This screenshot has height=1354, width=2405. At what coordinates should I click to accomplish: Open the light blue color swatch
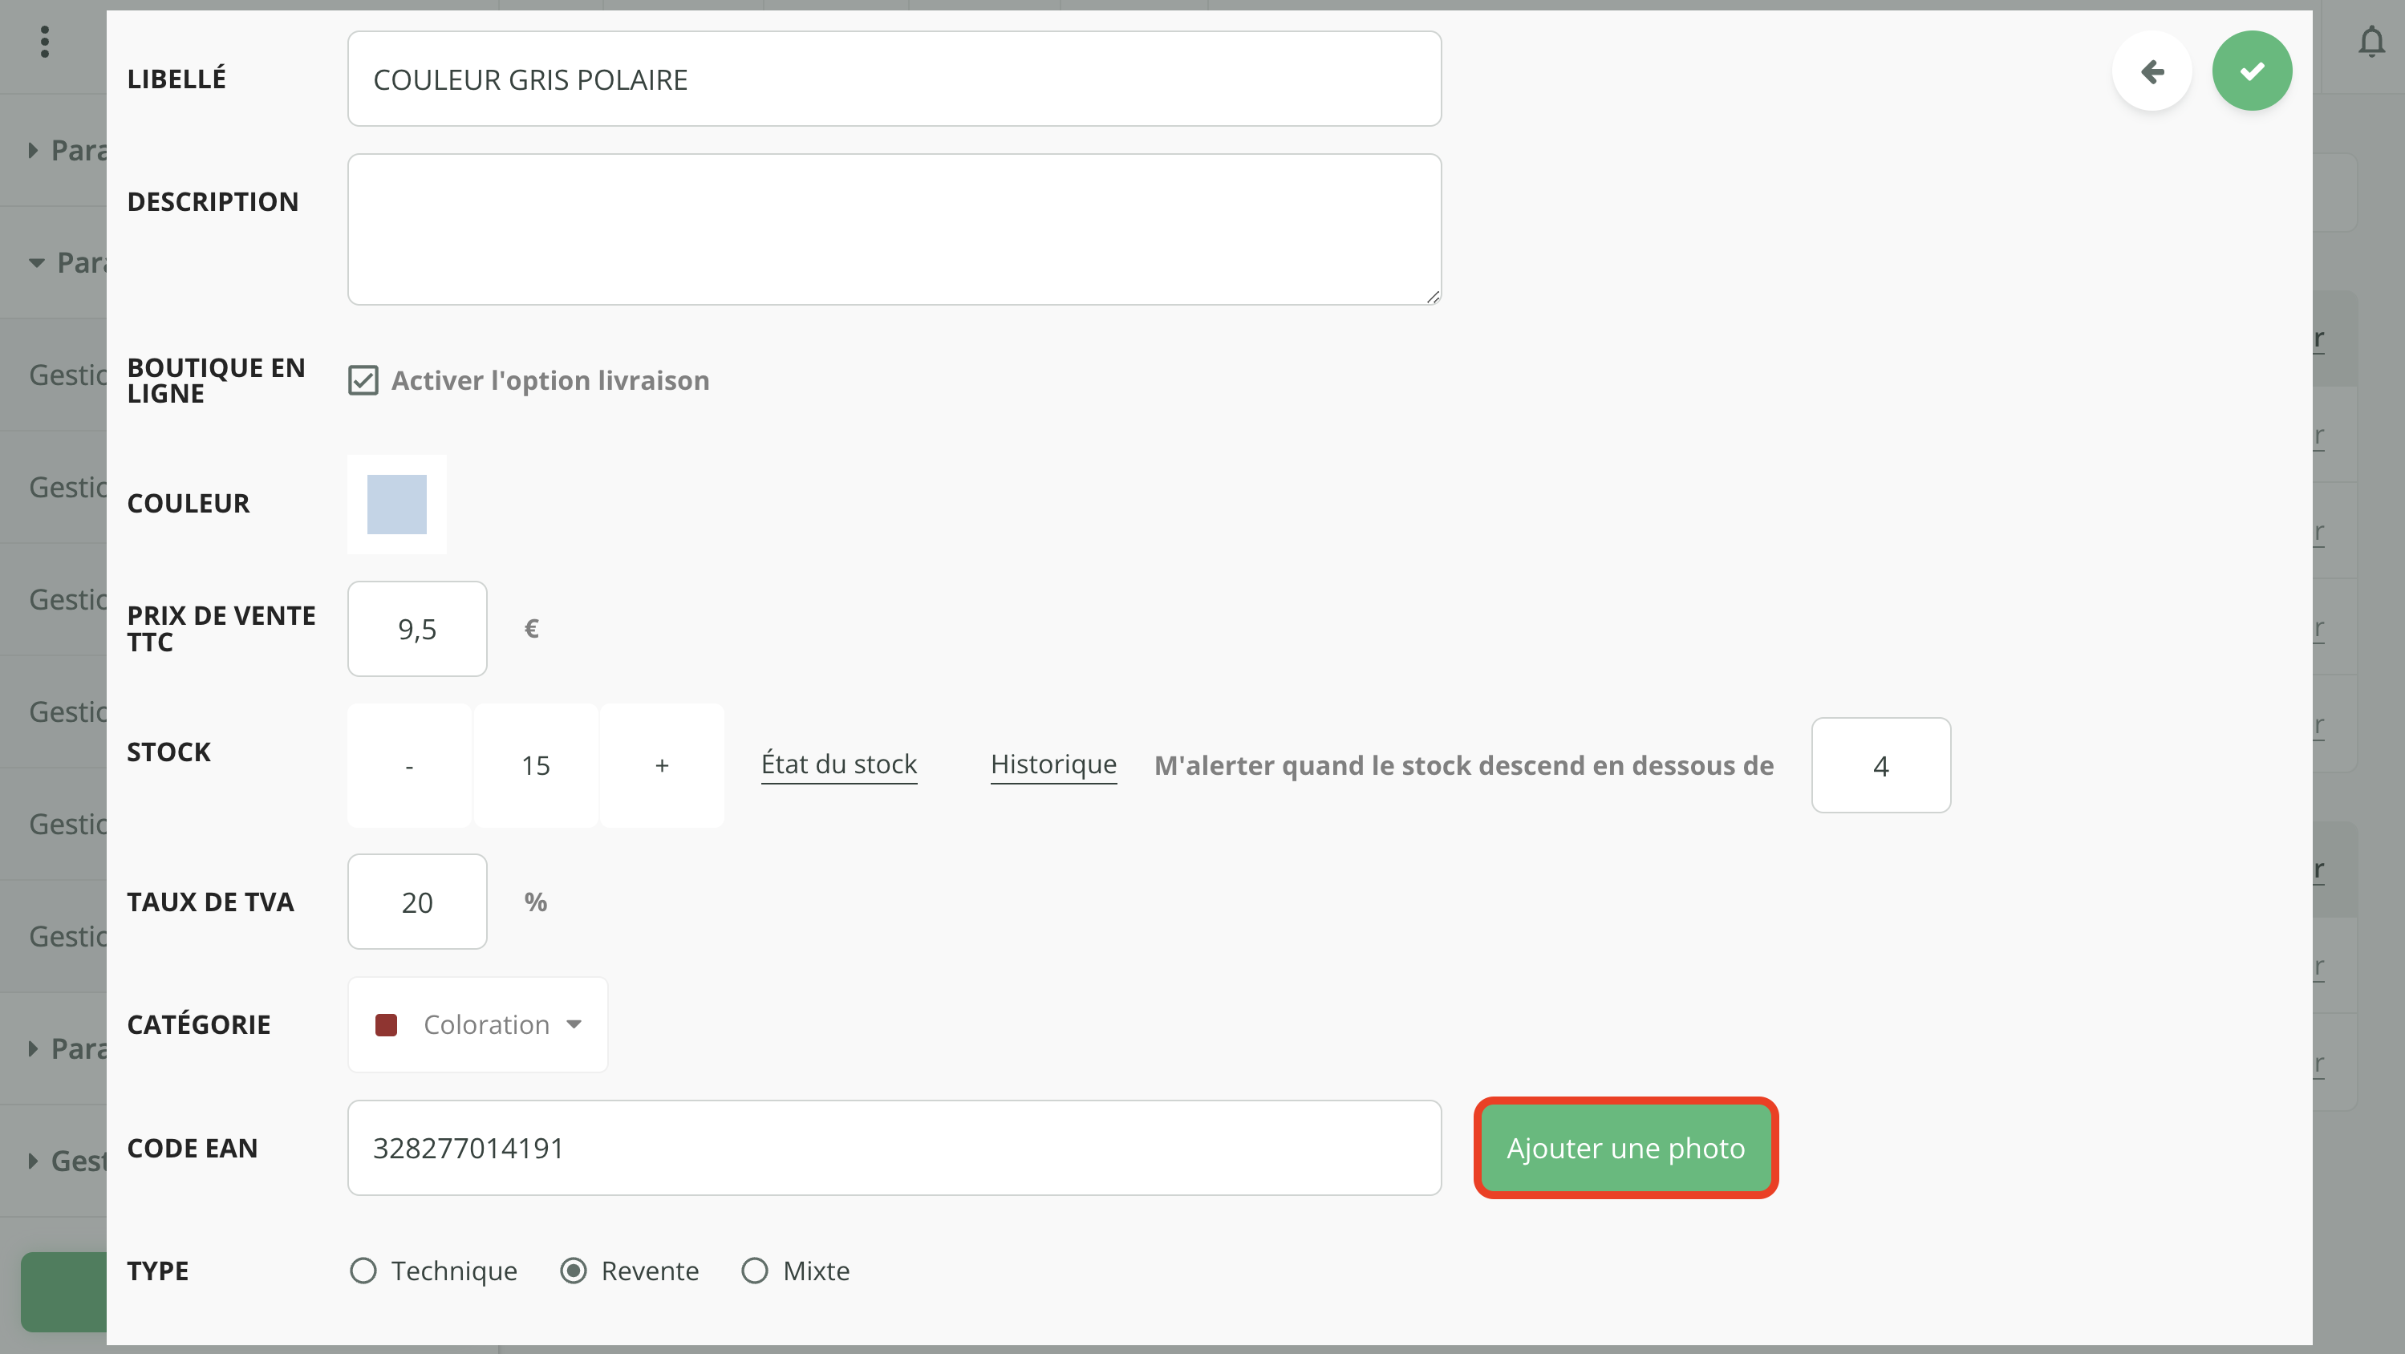coord(397,505)
